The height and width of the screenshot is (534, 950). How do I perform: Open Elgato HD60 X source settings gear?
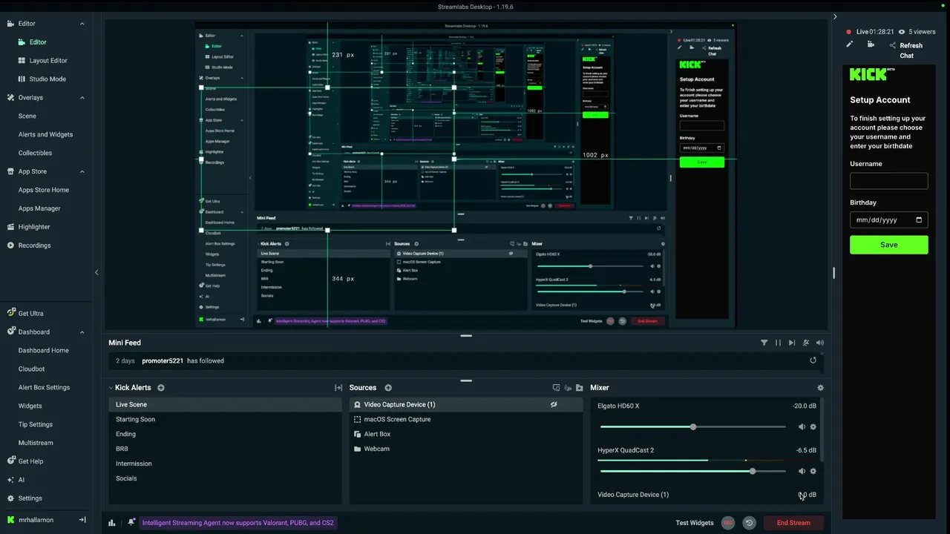point(813,427)
